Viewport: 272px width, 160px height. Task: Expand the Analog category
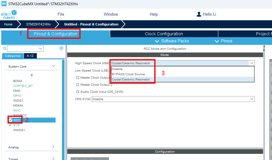pyautogui.click(x=53, y=146)
